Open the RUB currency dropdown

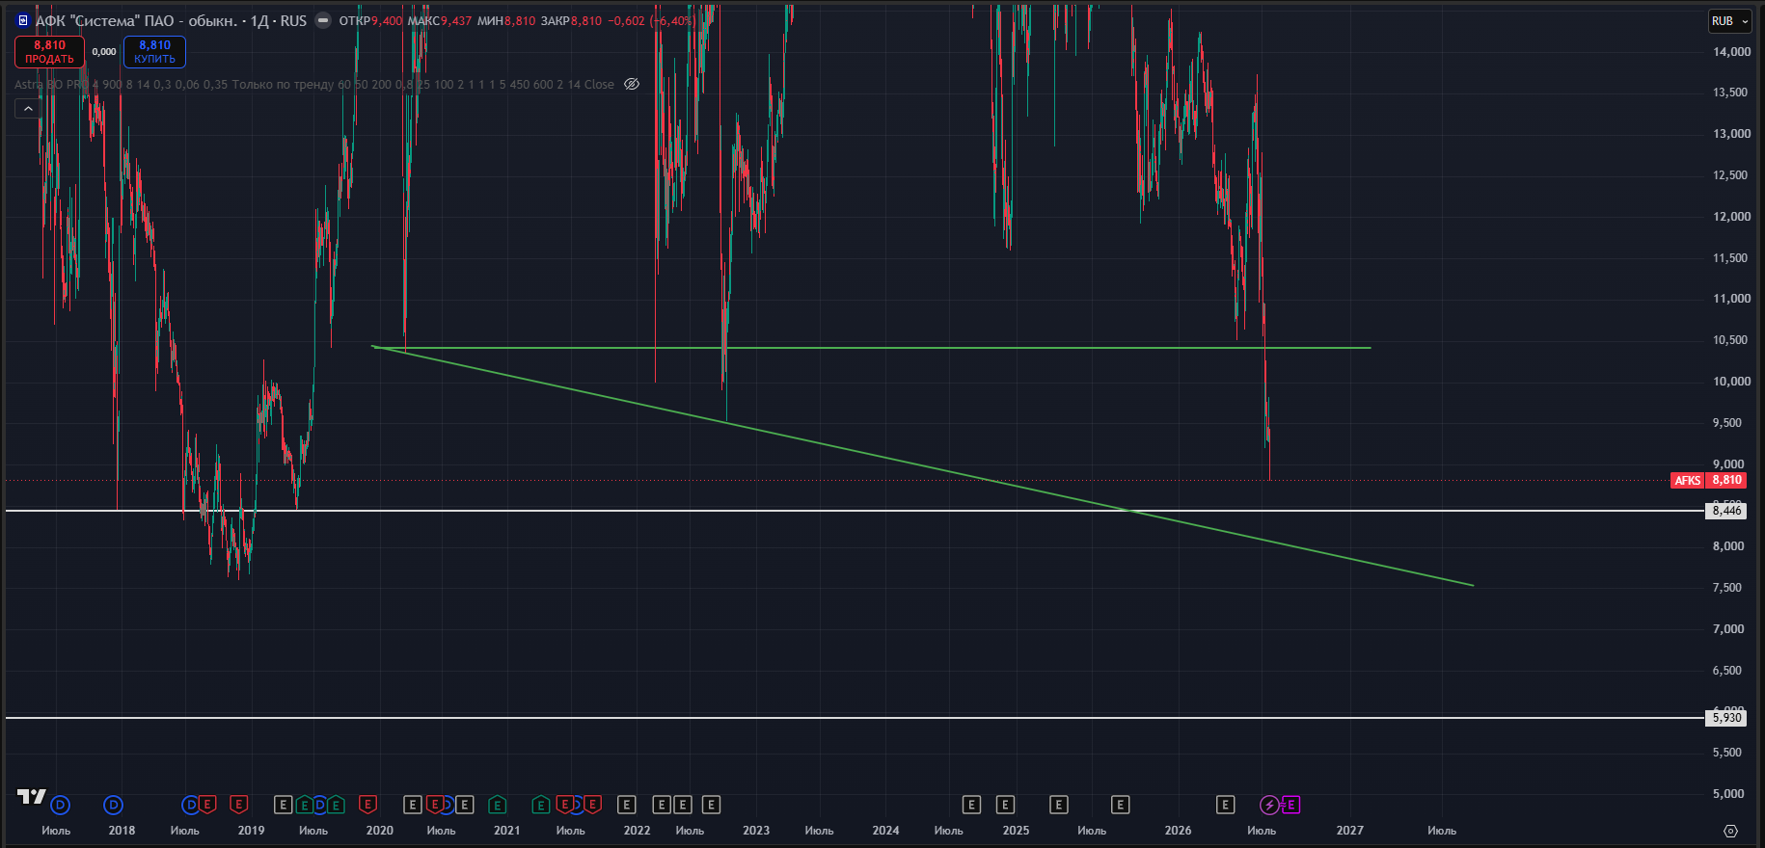pos(1730,21)
